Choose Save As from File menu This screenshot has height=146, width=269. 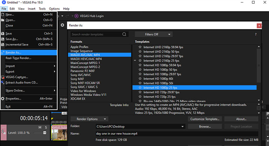29,39
